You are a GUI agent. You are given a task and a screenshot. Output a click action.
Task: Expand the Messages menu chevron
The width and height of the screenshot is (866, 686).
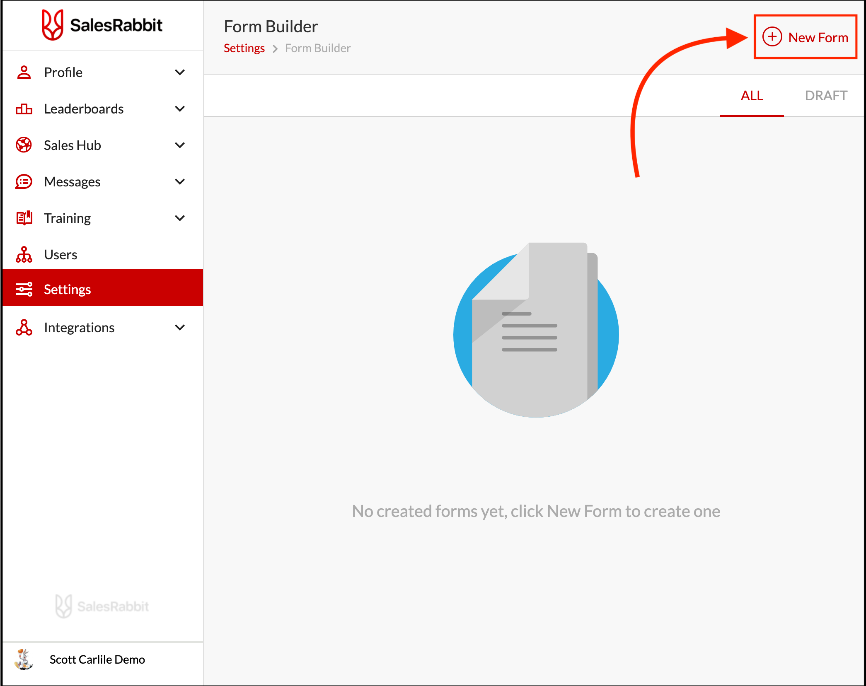click(x=180, y=181)
